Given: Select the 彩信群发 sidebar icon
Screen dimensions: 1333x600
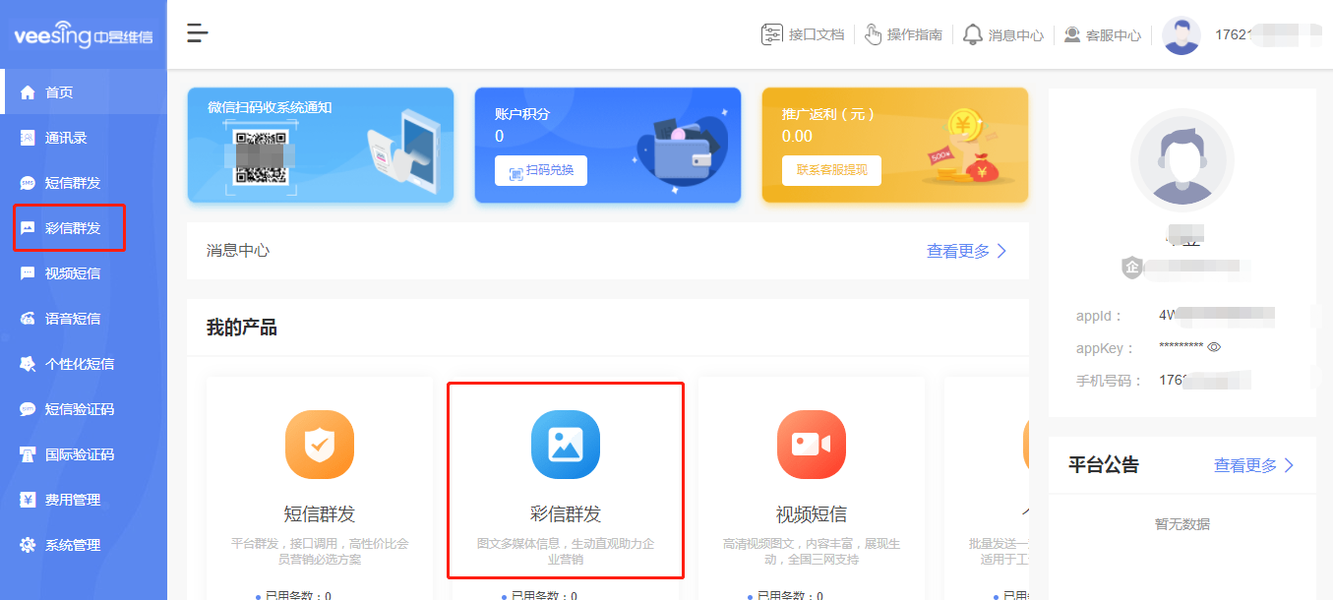Looking at the screenshot, I should [30, 227].
